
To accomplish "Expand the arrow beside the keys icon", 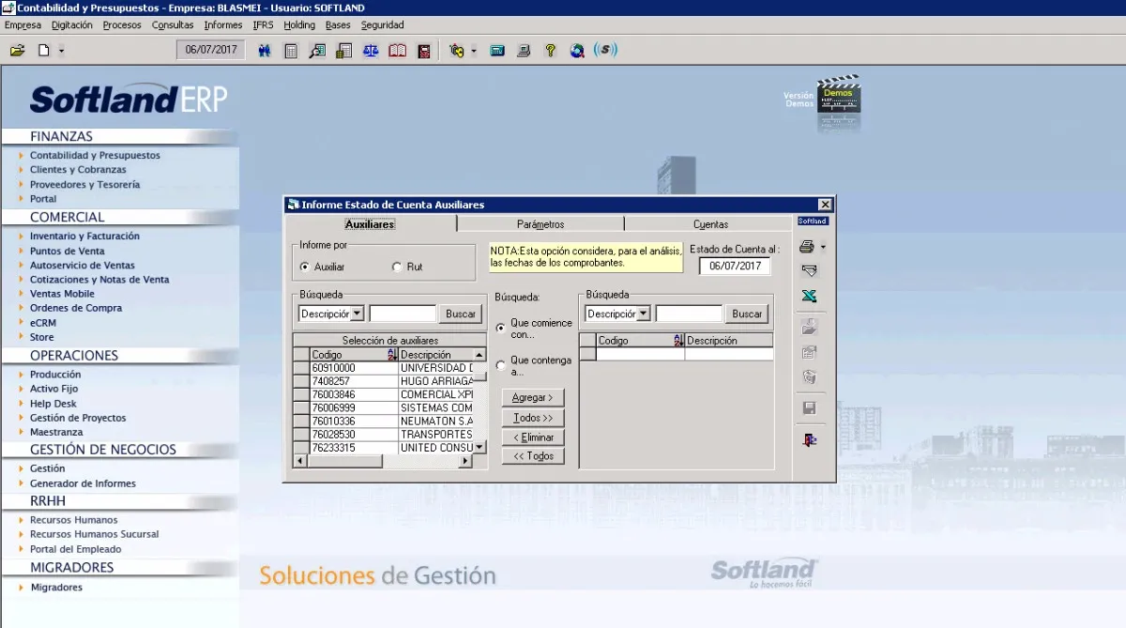I will [474, 51].
